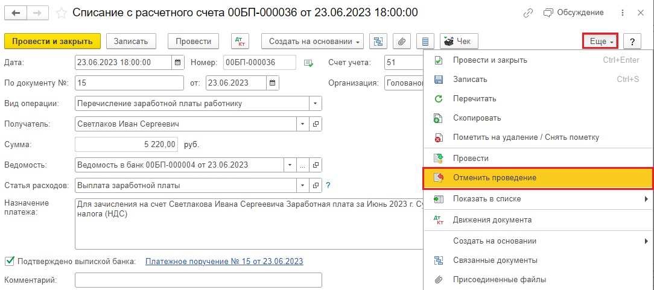Click in the Назначение платежа text area

[x=249, y=224]
